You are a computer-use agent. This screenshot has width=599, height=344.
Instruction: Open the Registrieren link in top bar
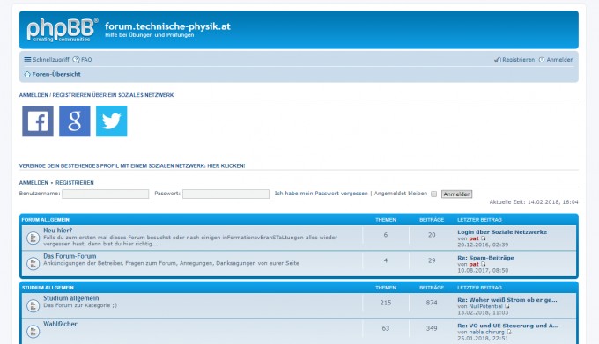[x=514, y=60]
